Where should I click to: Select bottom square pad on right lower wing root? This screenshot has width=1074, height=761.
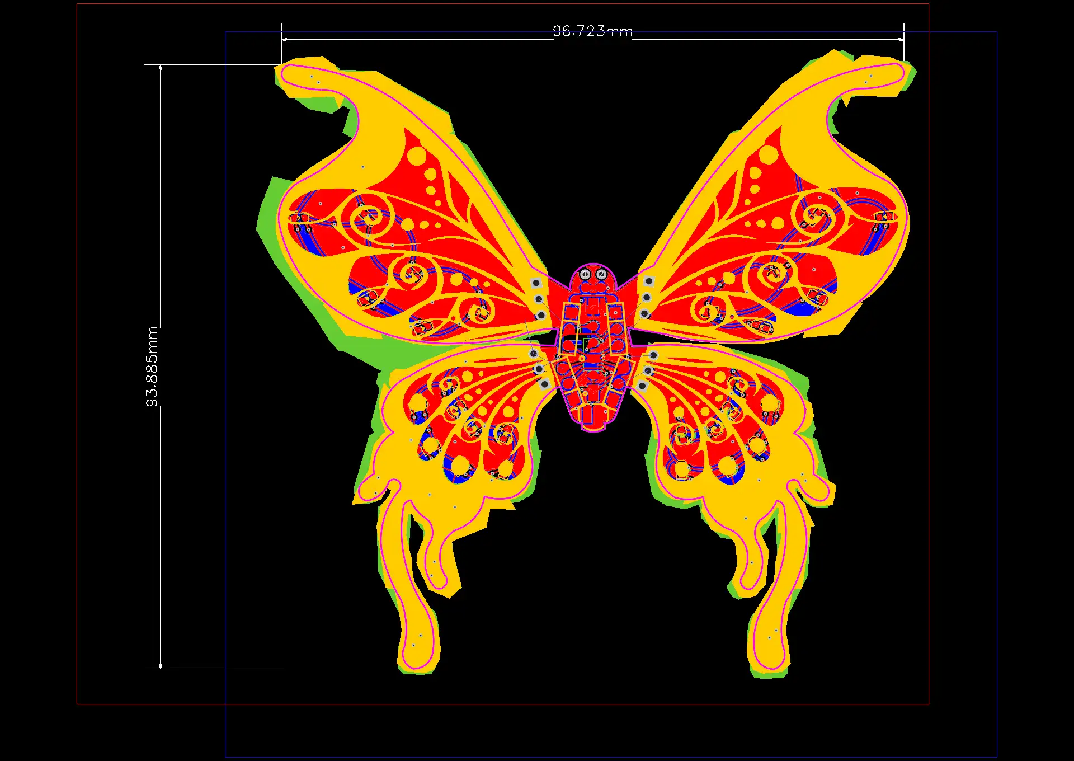pyautogui.click(x=642, y=386)
